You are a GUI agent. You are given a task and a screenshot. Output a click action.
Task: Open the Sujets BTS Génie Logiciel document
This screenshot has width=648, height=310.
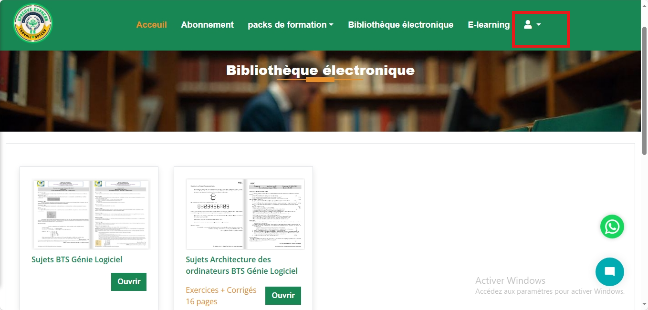(x=129, y=281)
